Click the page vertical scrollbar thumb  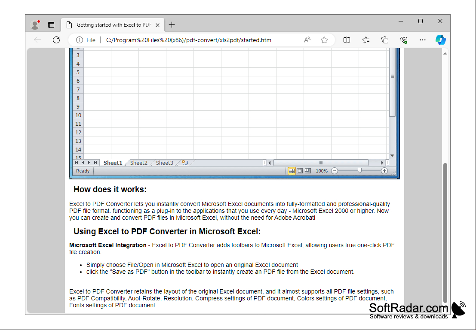click(445, 233)
